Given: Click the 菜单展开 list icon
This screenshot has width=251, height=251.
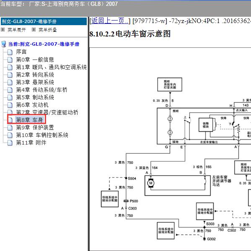Looking at the screenshot, I should (x=3, y=30).
